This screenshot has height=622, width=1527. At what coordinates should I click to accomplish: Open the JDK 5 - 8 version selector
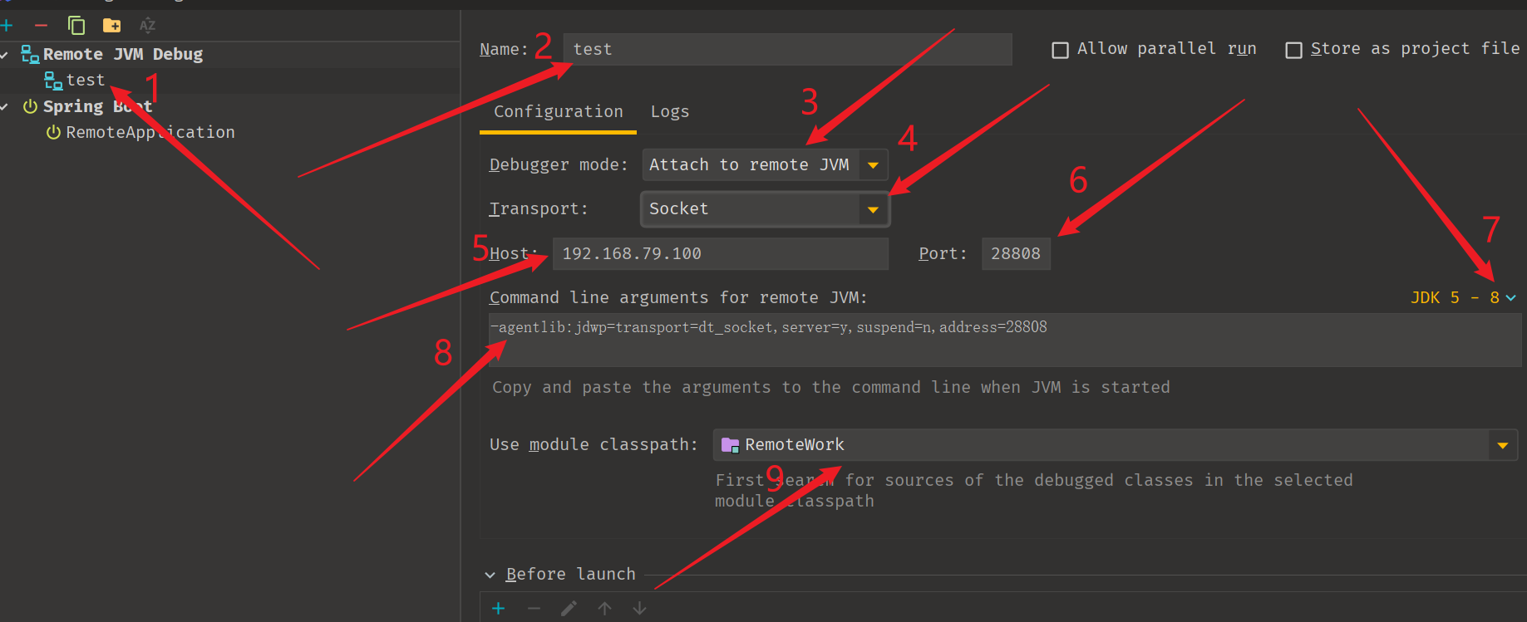pyautogui.click(x=1463, y=297)
